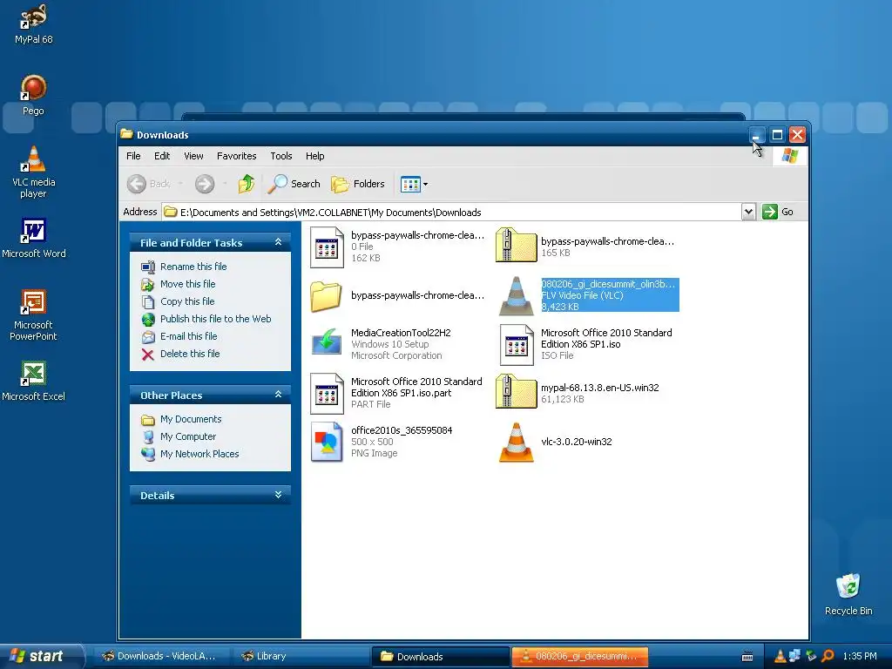Select the bypass-paywalls-chrome-clean folder icon

pos(326,296)
